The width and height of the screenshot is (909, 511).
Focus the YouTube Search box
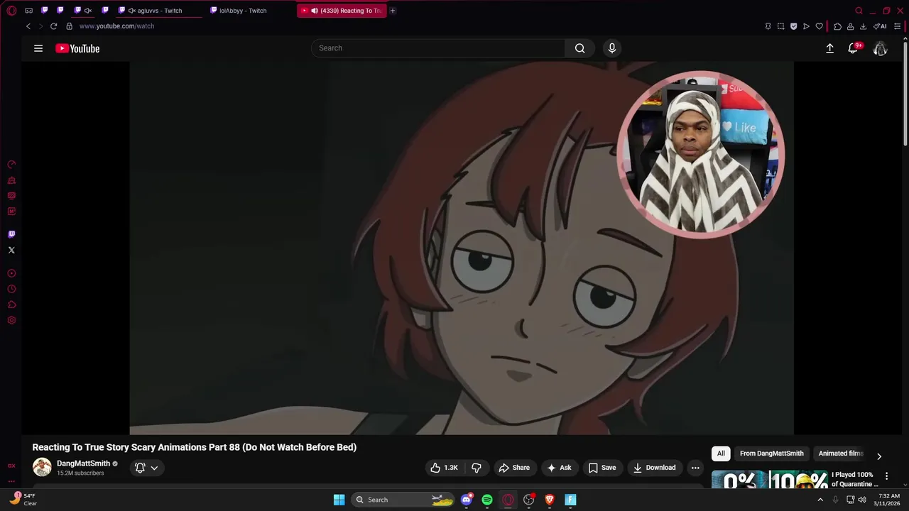pos(438,48)
